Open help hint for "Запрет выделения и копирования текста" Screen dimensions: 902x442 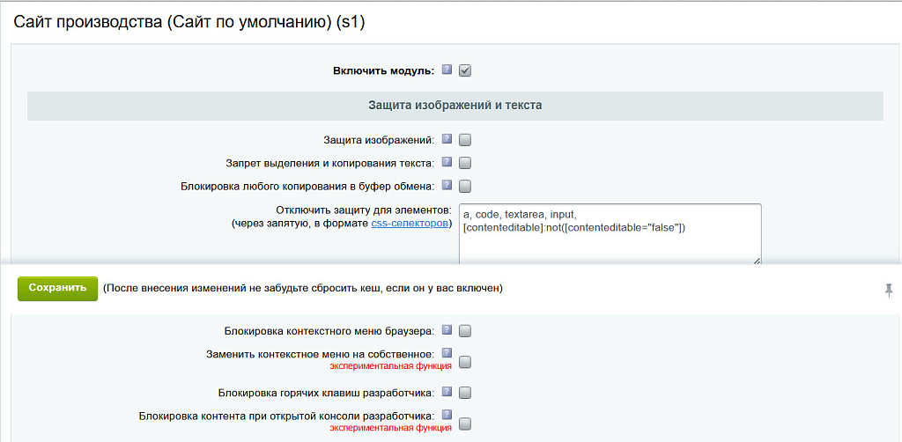pyautogui.click(x=447, y=162)
